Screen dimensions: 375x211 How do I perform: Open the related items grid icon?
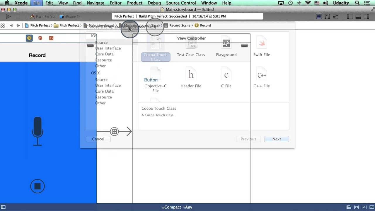point(3,25)
